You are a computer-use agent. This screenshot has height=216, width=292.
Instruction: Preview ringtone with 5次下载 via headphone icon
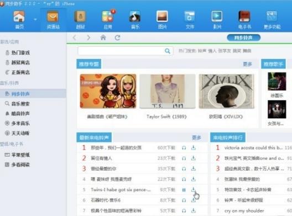pyautogui.click(x=184, y=211)
